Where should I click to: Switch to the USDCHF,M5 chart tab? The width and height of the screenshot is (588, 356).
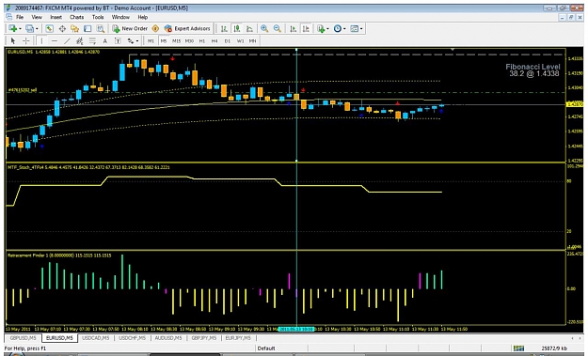click(x=132, y=337)
